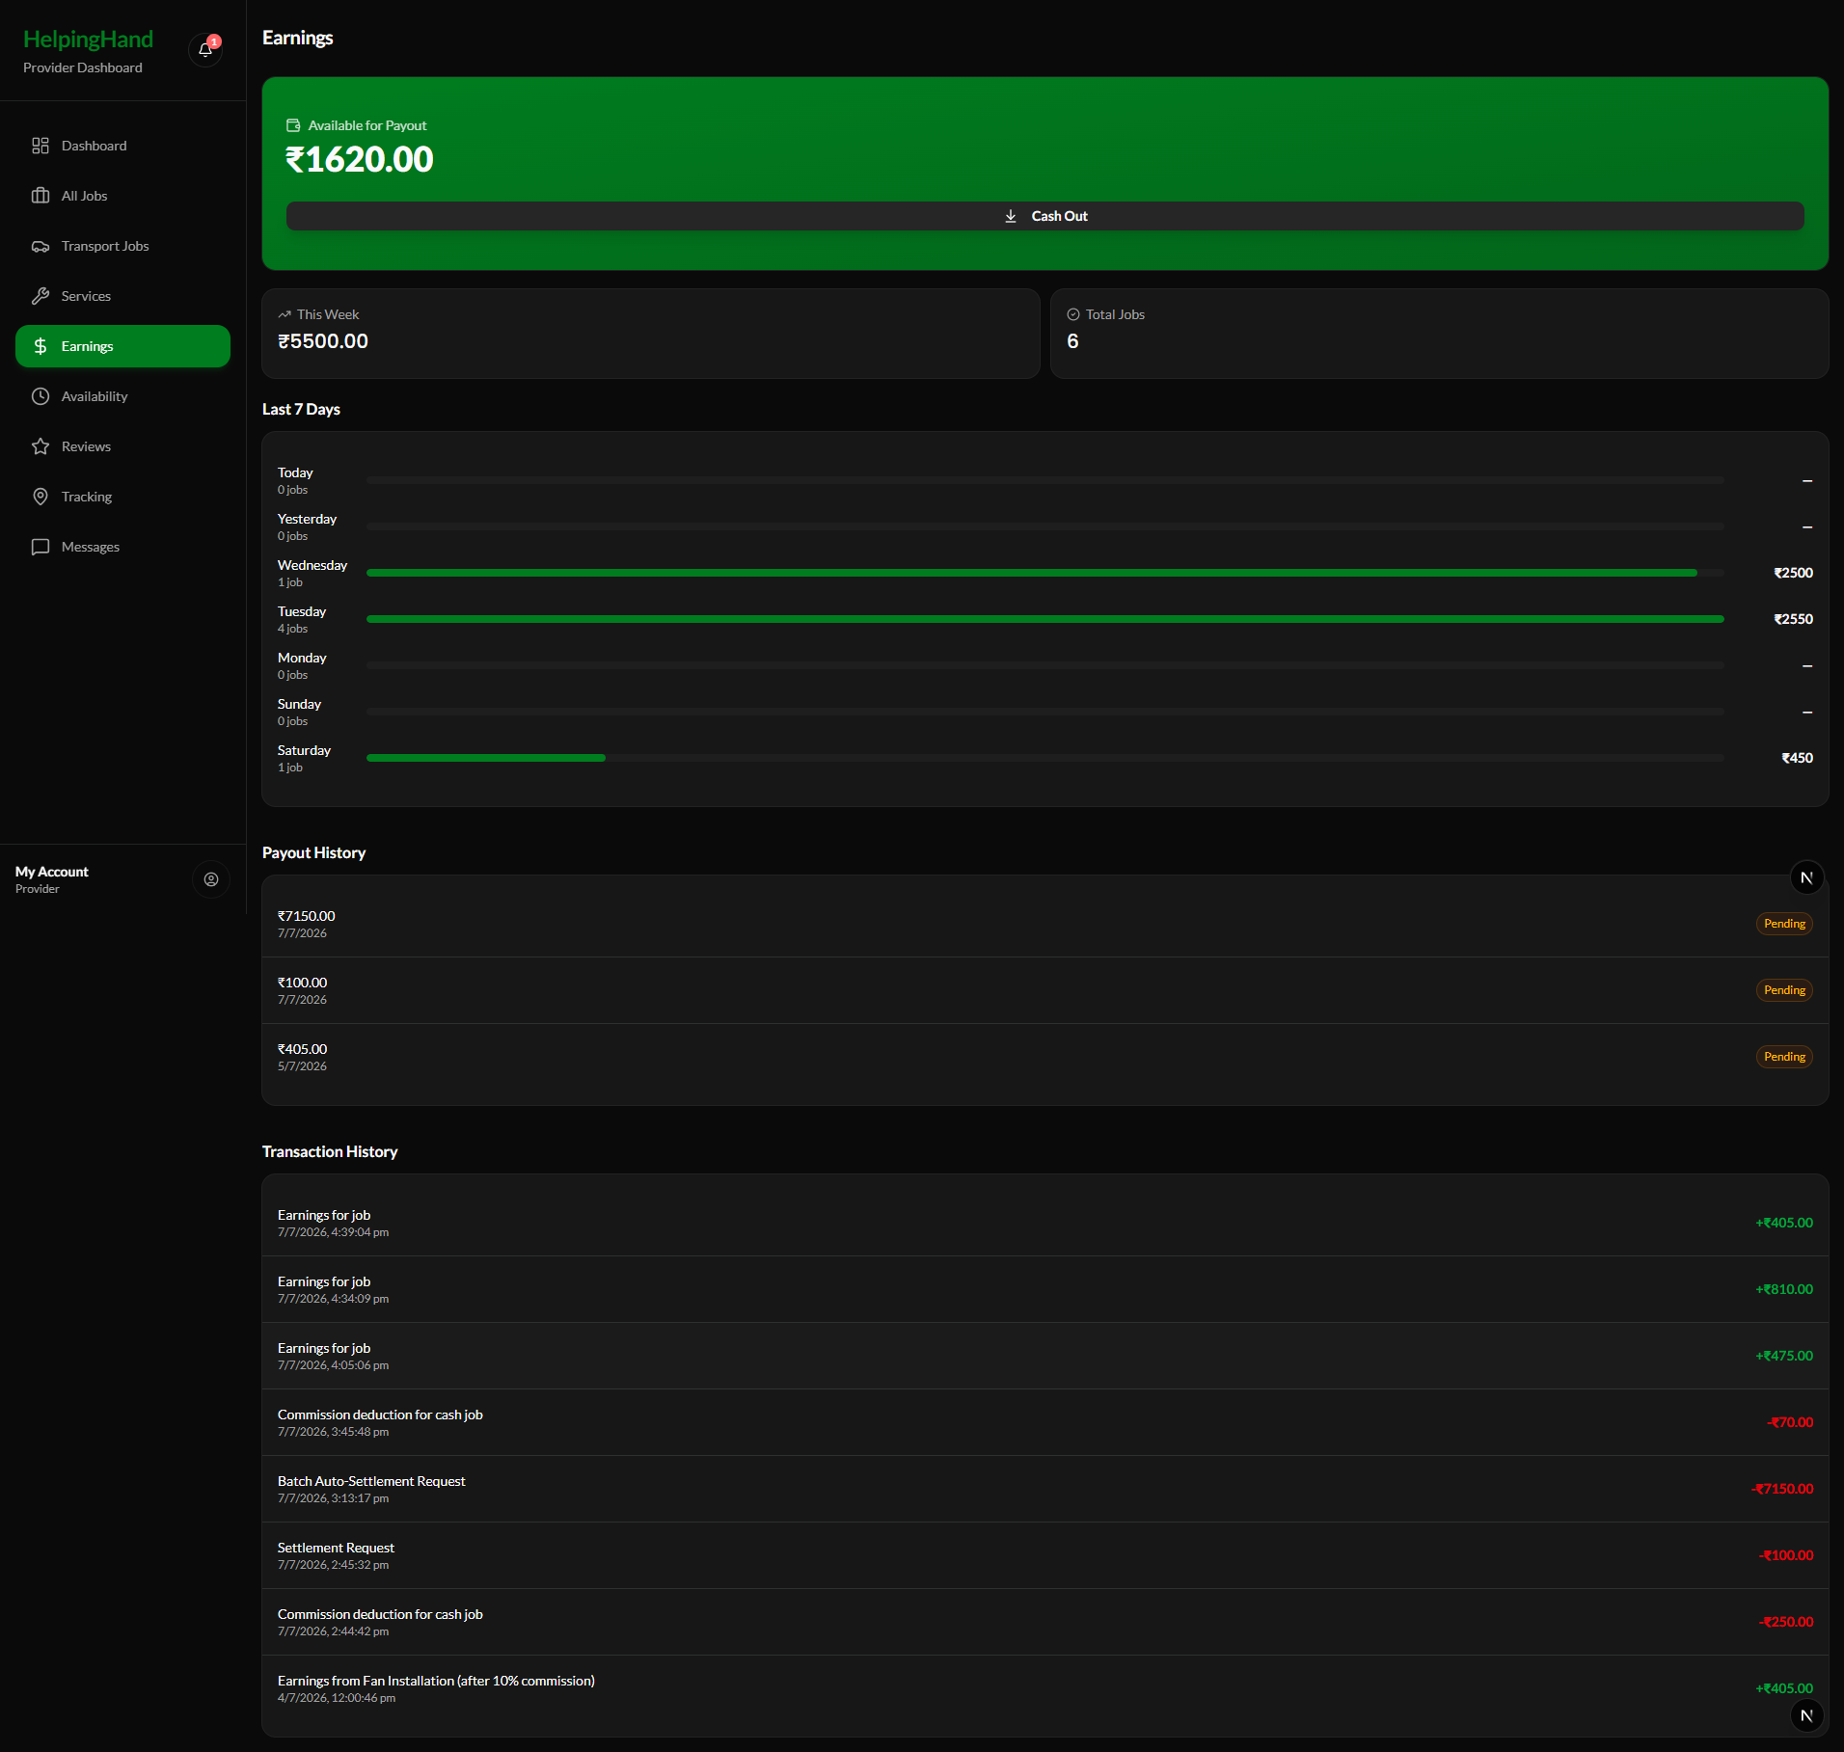Screen dimensions: 1844x1752
Task: Click the Transport Jobs car icon
Action: click(41, 246)
